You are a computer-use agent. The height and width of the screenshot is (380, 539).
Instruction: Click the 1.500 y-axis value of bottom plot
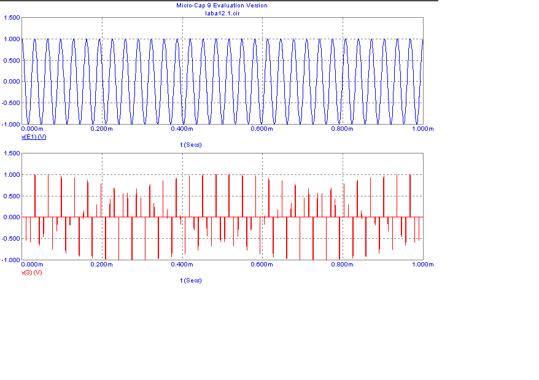click(x=12, y=153)
